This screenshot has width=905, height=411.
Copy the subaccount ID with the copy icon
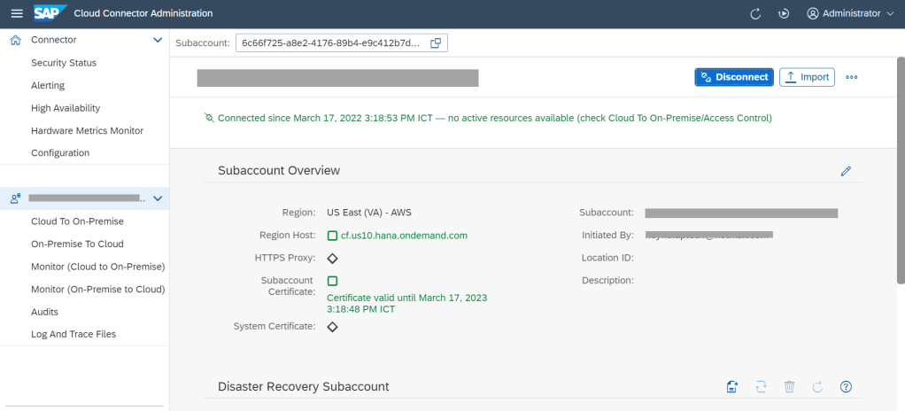pos(436,43)
